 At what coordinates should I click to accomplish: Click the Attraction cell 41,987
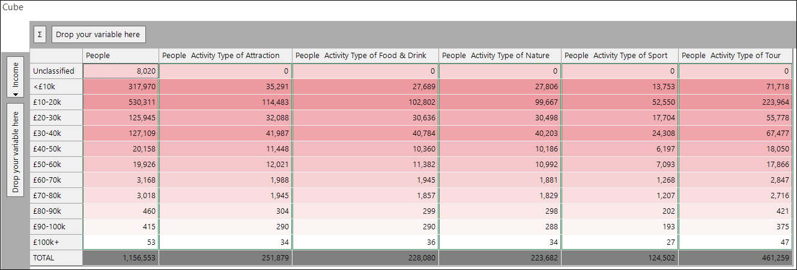(x=226, y=133)
